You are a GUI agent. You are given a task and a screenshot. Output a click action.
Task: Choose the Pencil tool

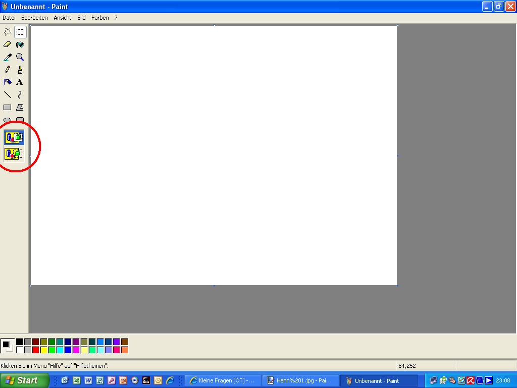[x=7, y=70]
